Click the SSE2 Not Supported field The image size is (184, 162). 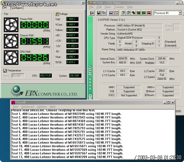pyautogui.click(x=129, y=95)
